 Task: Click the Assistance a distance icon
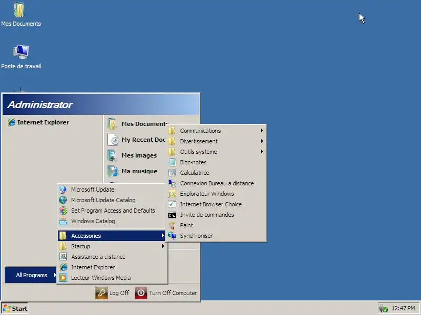[63, 257]
